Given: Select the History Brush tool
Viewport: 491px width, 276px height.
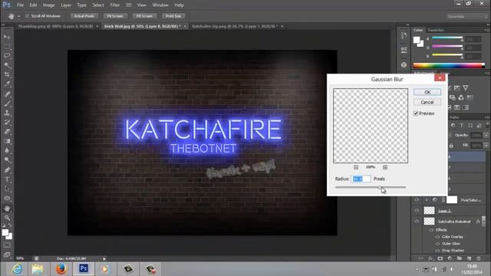Looking at the screenshot, I should click(x=7, y=122).
